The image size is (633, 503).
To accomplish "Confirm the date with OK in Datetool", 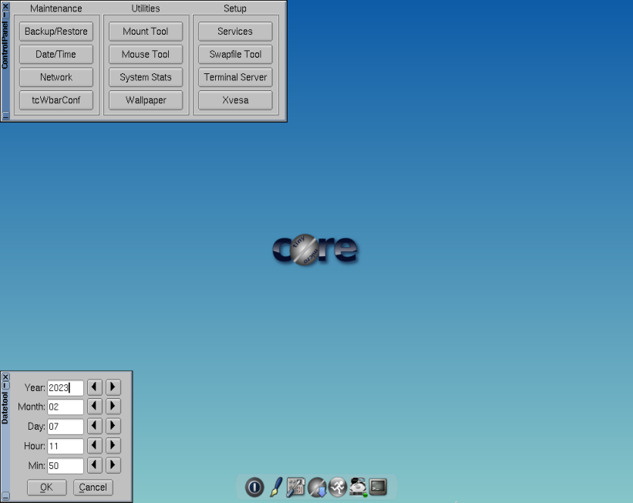I will click(47, 488).
